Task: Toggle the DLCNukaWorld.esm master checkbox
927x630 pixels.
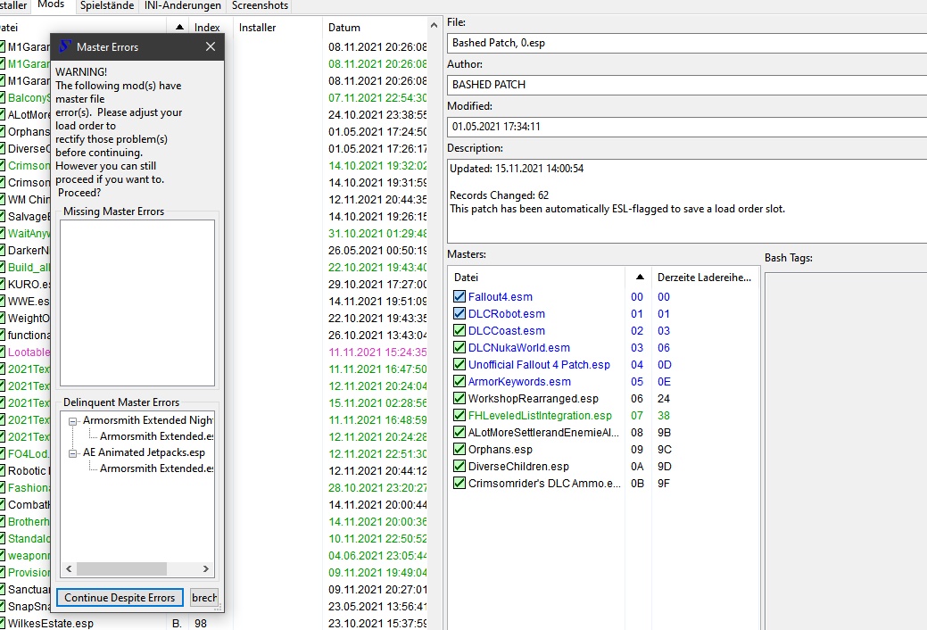Action: click(459, 348)
